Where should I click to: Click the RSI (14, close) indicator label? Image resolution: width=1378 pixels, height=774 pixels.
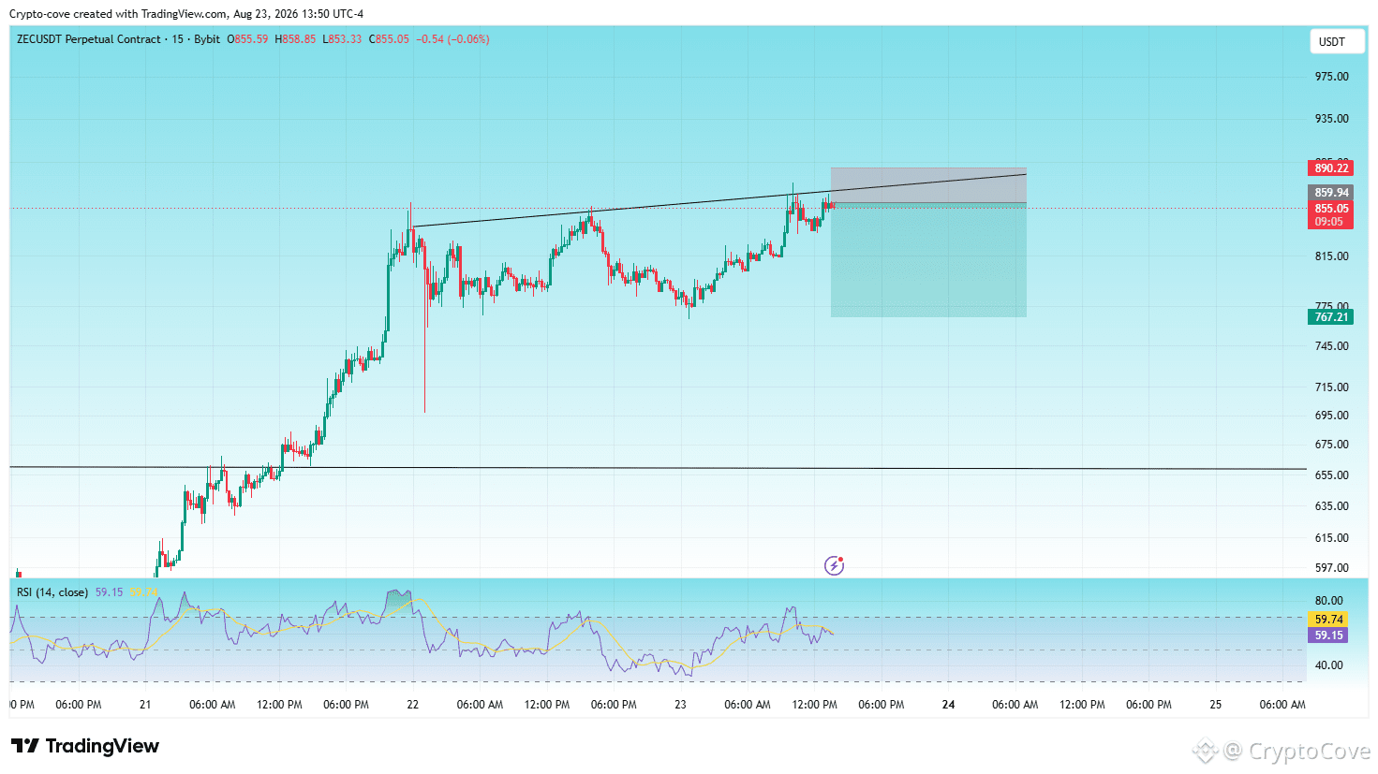[52, 592]
